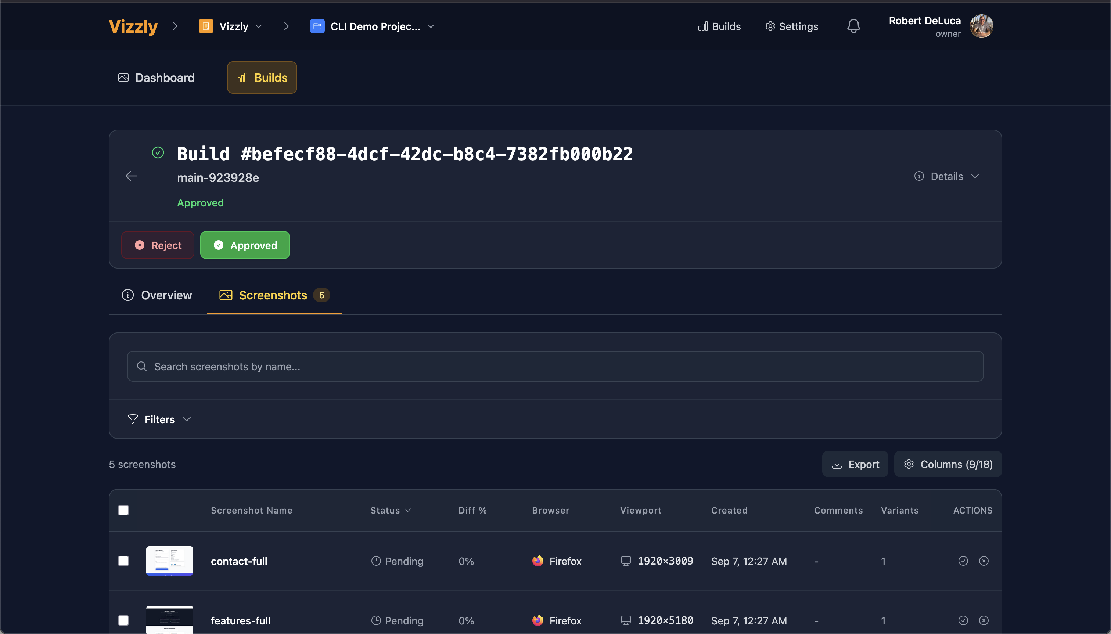Click Pending status clock icon for contact-full
Viewport: 1111px width, 634px height.
click(376, 561)
